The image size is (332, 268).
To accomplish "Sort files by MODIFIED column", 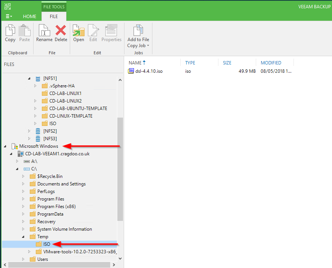I will click(x=271, y=63).
